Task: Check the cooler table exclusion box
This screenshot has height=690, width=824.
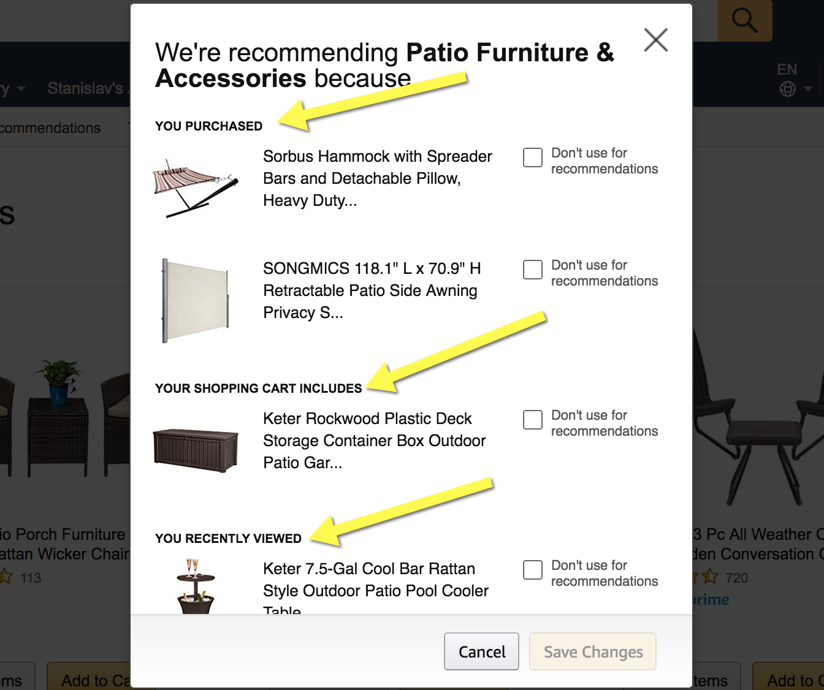Action: pos(532,570)
